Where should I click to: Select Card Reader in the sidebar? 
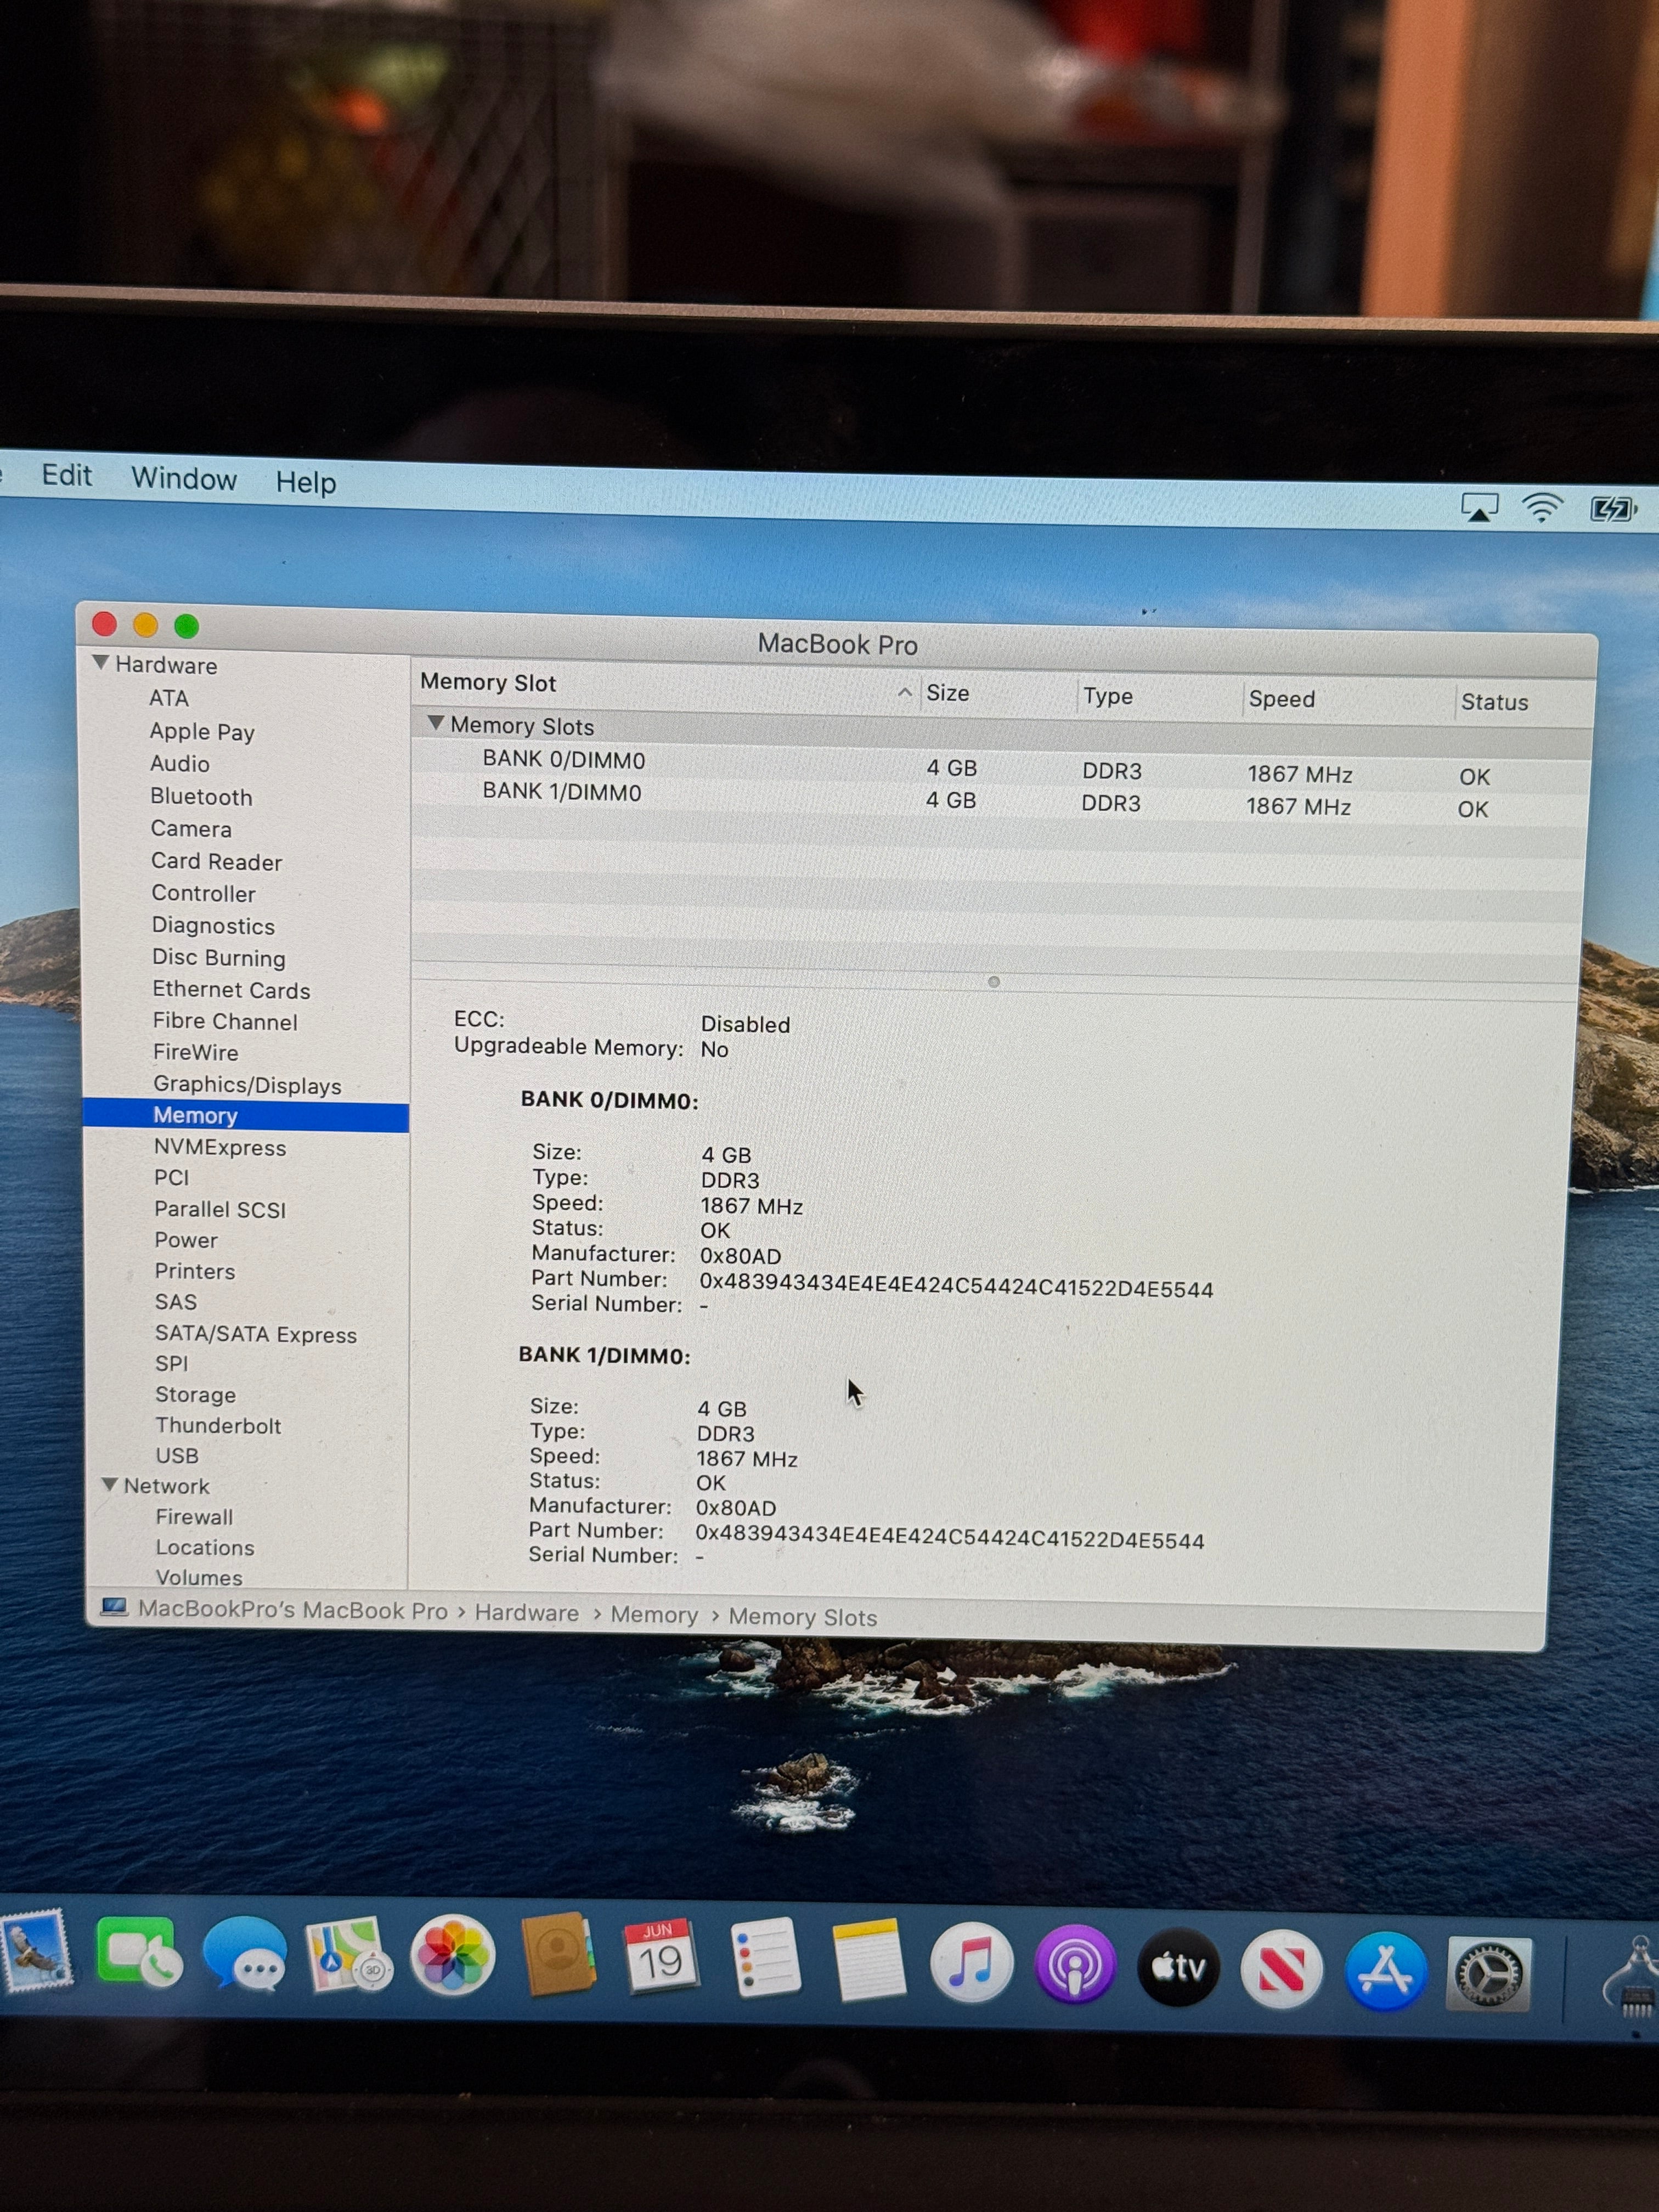click(x=216, y=862)
